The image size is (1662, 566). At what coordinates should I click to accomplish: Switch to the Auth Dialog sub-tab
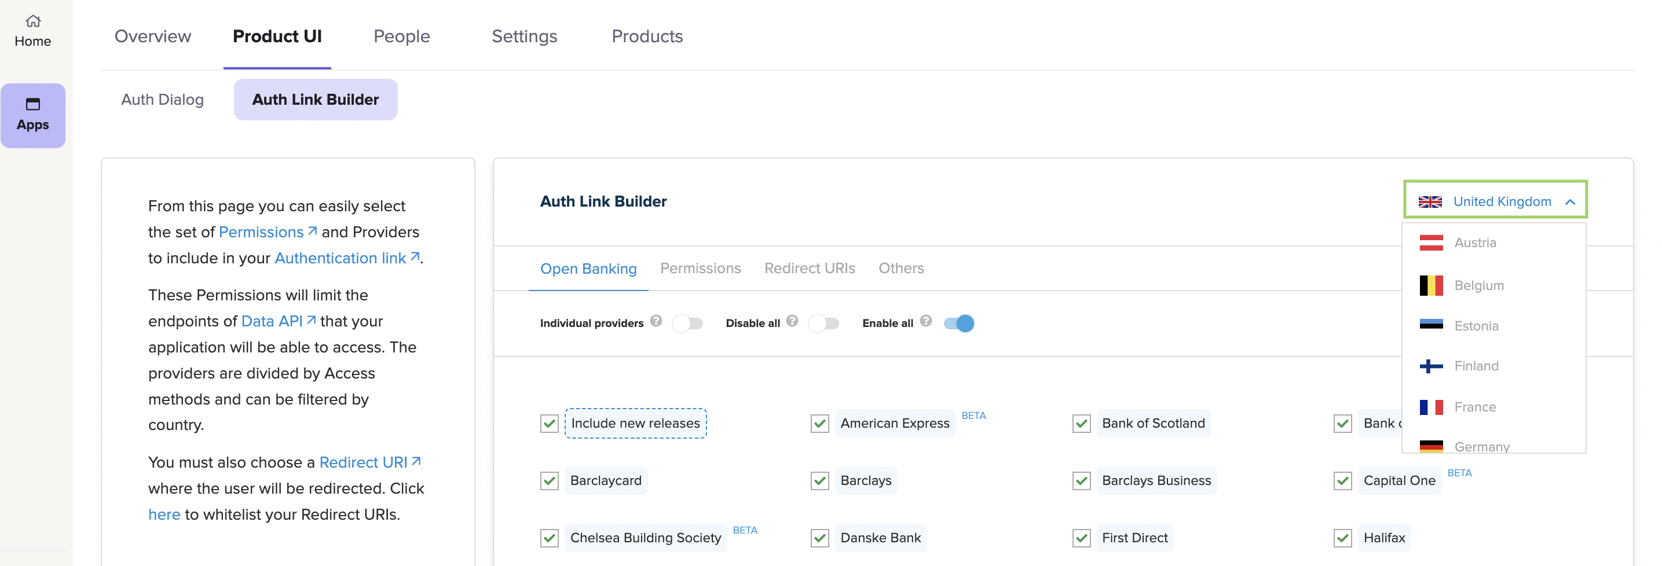point(163,100)
